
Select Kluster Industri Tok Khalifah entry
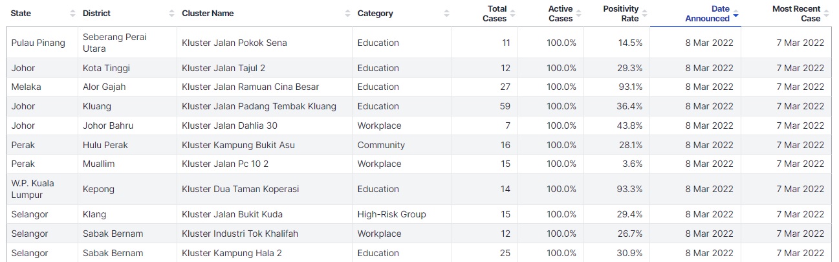pyautogui.click(x=239, y=234)
